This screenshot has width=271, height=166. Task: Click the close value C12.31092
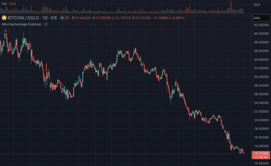click(x=142, y=18)
